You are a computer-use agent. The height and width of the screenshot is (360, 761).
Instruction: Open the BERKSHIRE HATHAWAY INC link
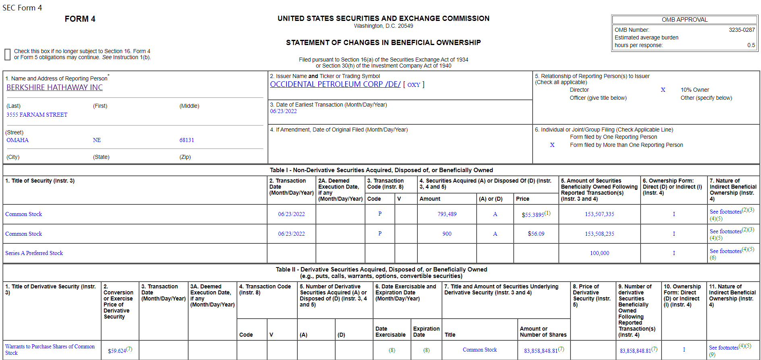pos(54,87)
